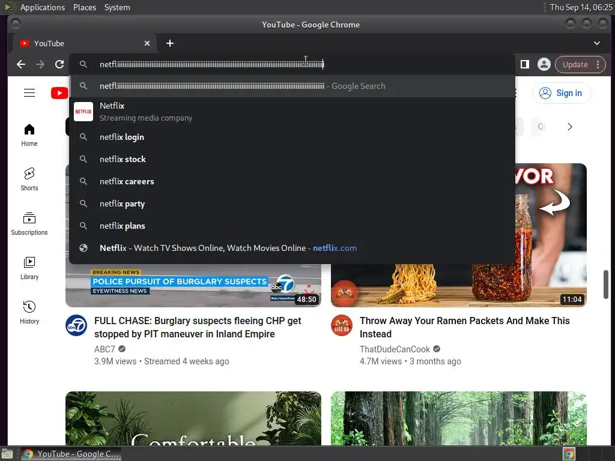Pick the 'netflix stock' suggestion
Image resolution: width=615 pixels, height=461 pixels.
tap(292, 159)
